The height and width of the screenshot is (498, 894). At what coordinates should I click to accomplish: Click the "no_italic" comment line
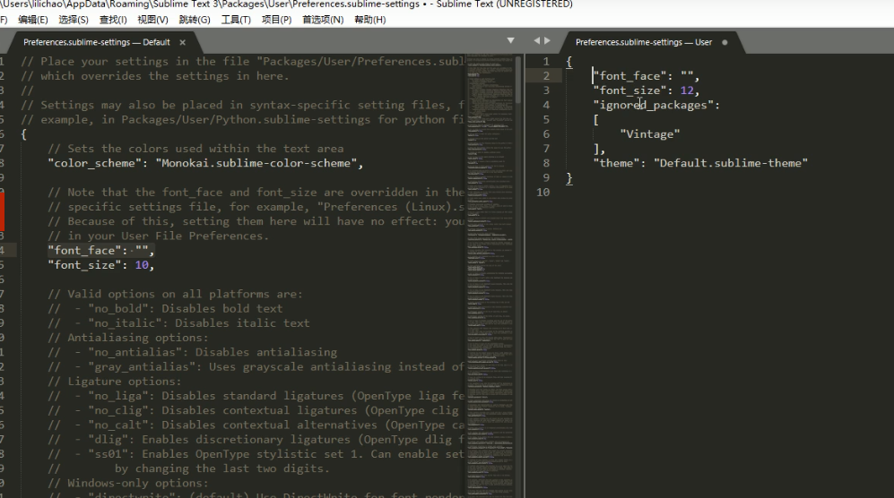click(x=178, y=323)
